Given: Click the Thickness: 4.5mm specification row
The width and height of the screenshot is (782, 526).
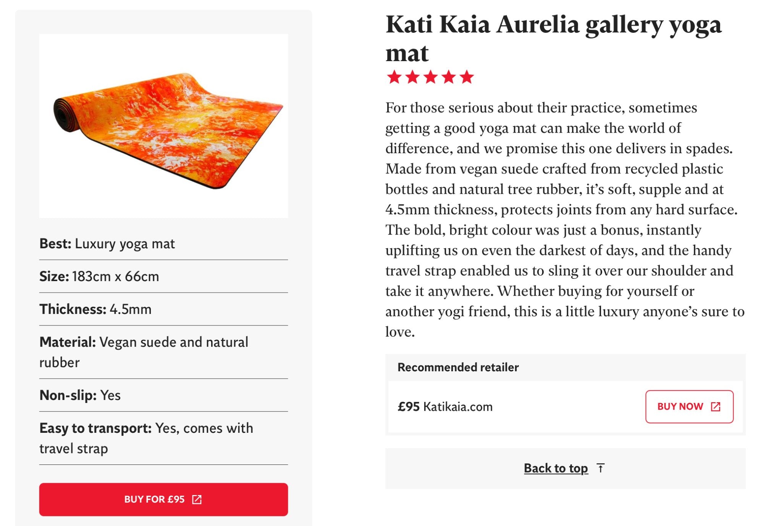Looking at the screenshot, I should pyautogui.click(x=163, y=309).
